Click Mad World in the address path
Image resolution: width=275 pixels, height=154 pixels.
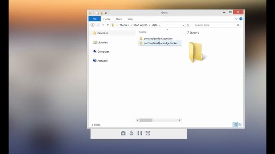coord(141,25)
